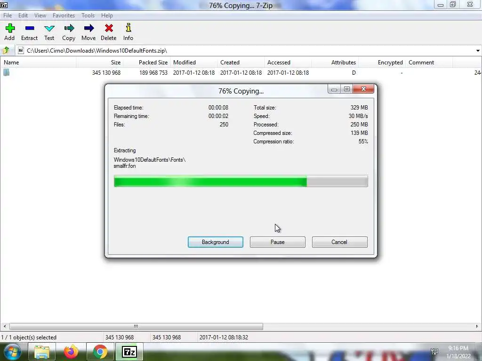
Task: Sort by Name column header
Action: pos(38,63)
